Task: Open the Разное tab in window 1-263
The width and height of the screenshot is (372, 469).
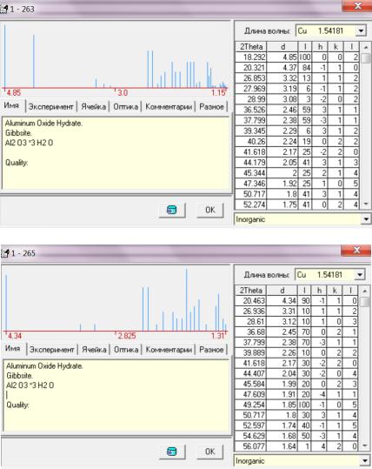Action: point(211,107)
